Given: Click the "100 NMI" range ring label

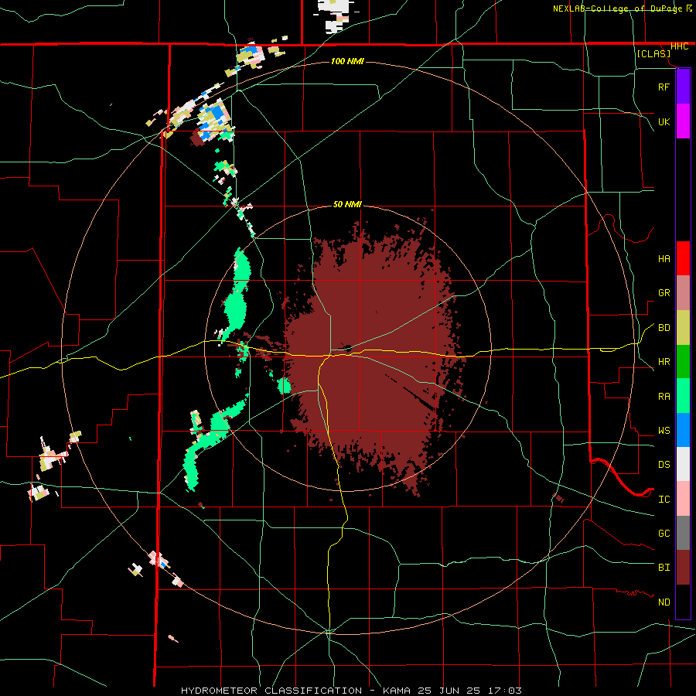Looking at the screenshot, I should 347,61.
